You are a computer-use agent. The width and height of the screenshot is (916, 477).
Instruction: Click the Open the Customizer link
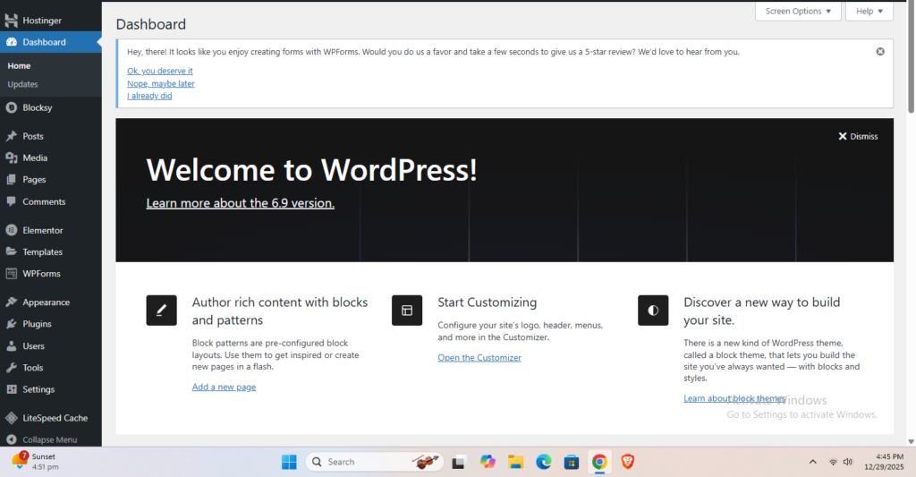pyautogui.click(x=479, y=358)
